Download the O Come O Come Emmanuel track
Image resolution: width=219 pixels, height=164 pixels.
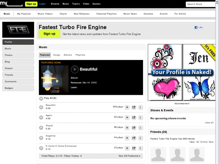pos(140,148)
